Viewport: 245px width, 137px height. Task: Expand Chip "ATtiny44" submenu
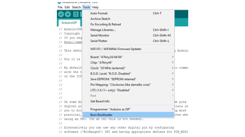pos(128,63)
